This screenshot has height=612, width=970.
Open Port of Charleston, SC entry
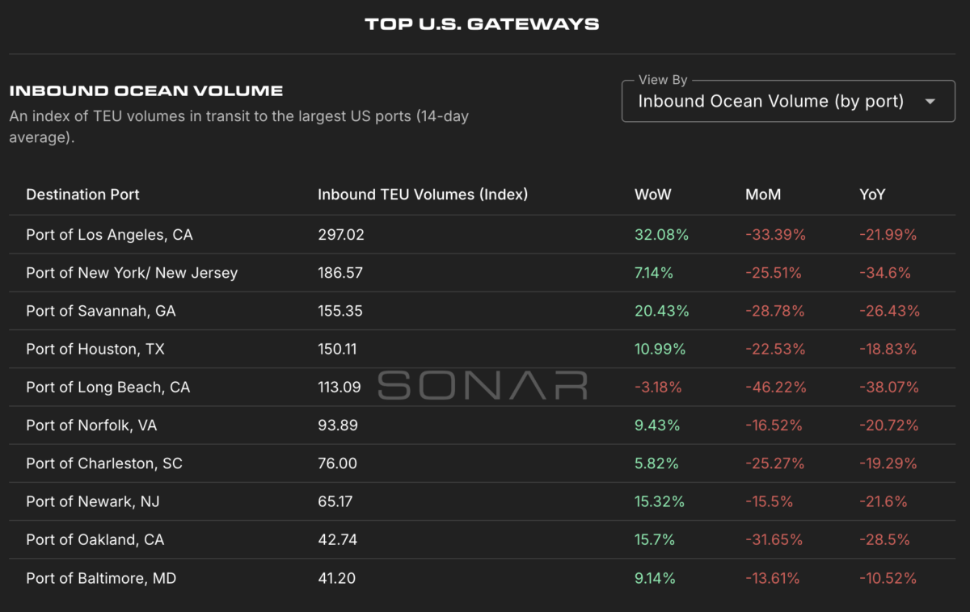pos(104,463)
